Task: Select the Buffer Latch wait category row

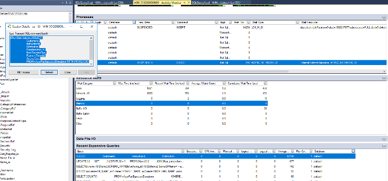Action: coord(172,114)
